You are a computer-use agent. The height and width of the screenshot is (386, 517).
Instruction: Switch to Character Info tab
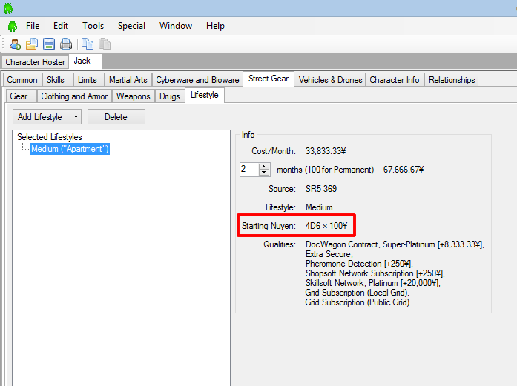click(395, 80)
